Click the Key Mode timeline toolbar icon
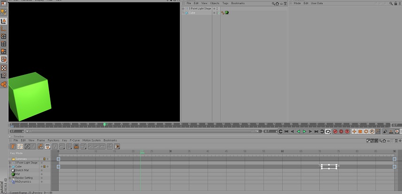Viewport: 402px width, 194px height. pos(12,147)
